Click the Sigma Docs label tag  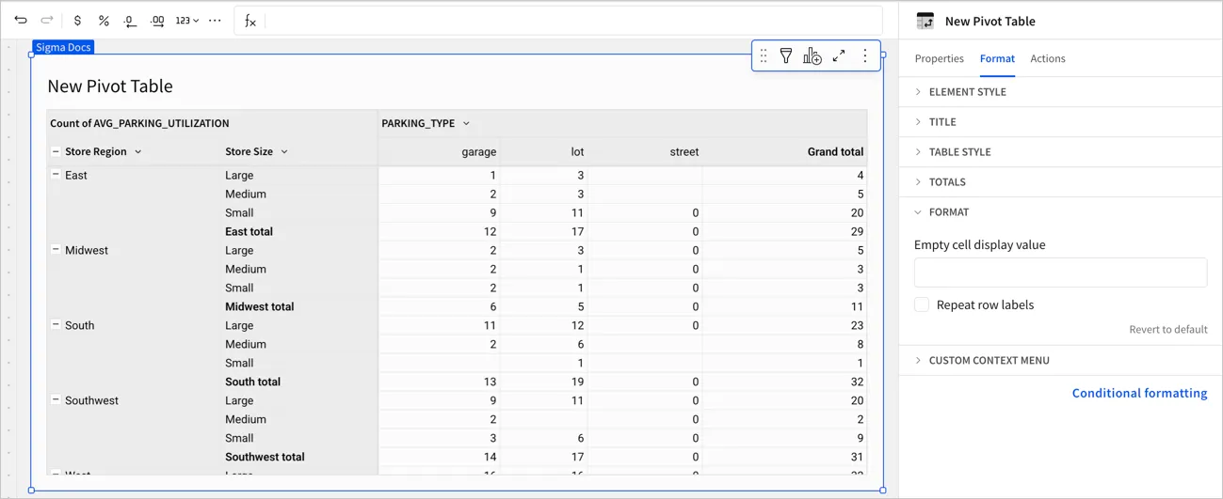pos(63,47)
